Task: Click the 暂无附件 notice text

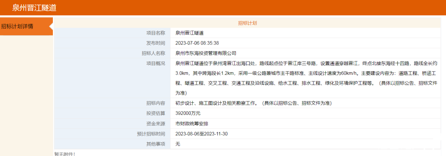Action: coord(64,154)
